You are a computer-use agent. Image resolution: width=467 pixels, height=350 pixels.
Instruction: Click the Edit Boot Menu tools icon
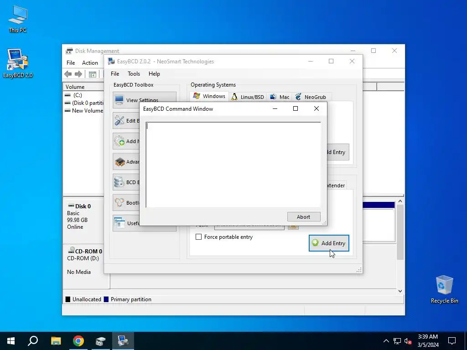tap(119, 120)
